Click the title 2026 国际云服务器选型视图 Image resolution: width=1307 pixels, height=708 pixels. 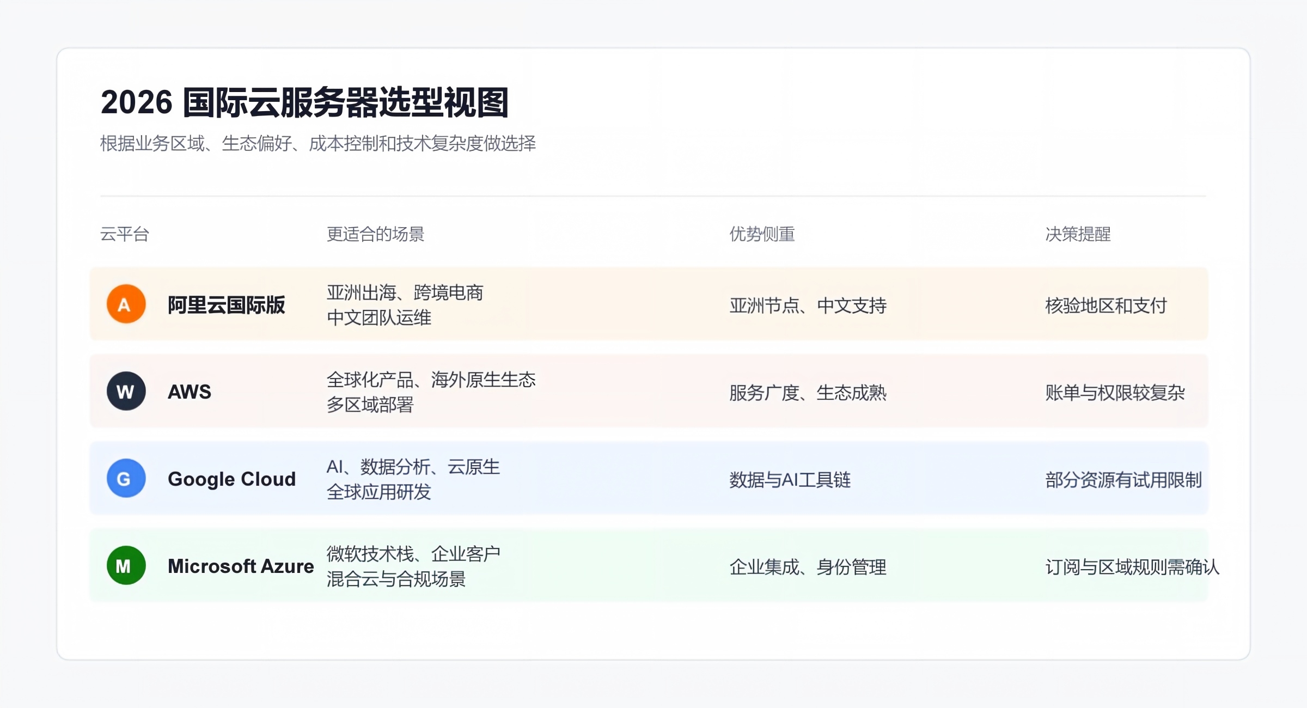pyautogui.click(x=304, y=102)
